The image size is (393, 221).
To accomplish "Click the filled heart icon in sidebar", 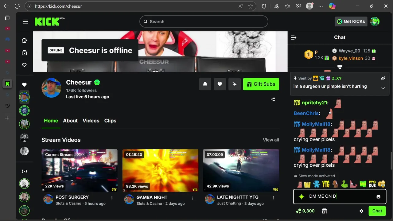I will (x=24, y=84).
